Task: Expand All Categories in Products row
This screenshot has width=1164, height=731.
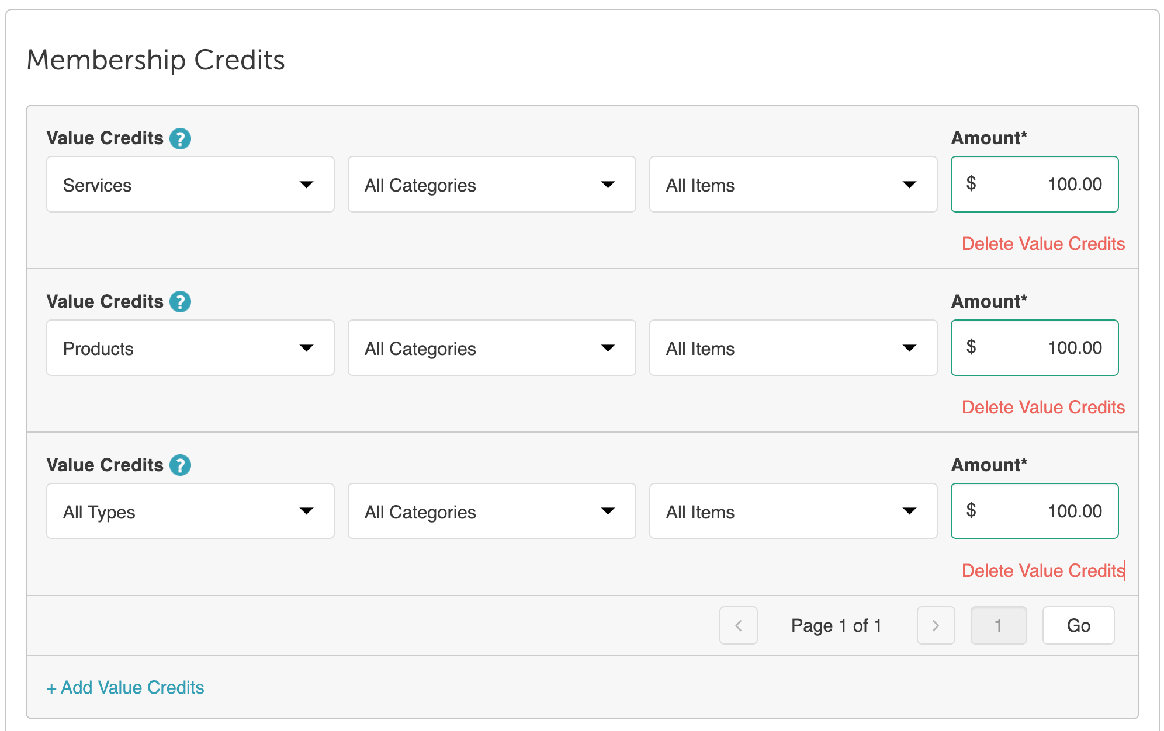Action: (x=491, y=348)
